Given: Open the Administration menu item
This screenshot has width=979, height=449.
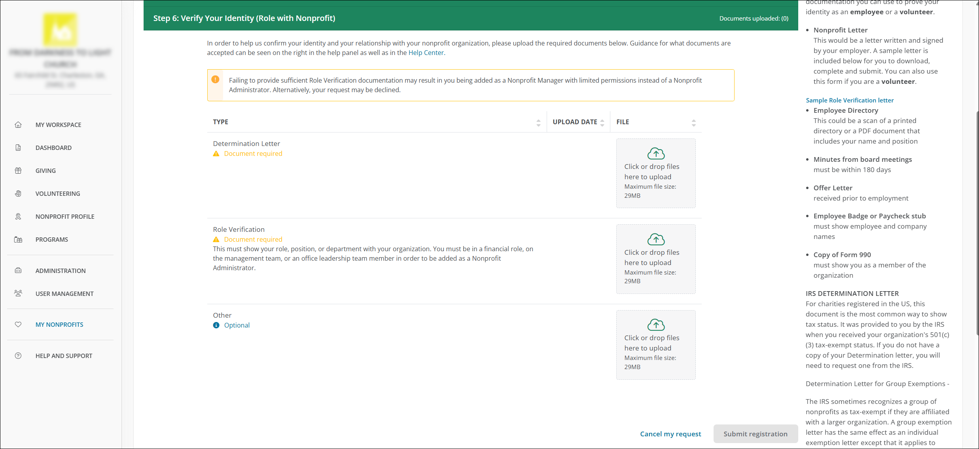Looking at the screenshot, I should 60,271.
